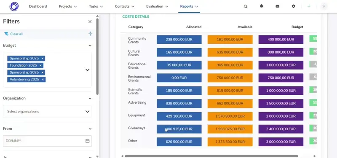The width and height of the screenshot is (337, 158).
Task: Click the Environmental Grants category label
Action: click(x=139, y=78)
